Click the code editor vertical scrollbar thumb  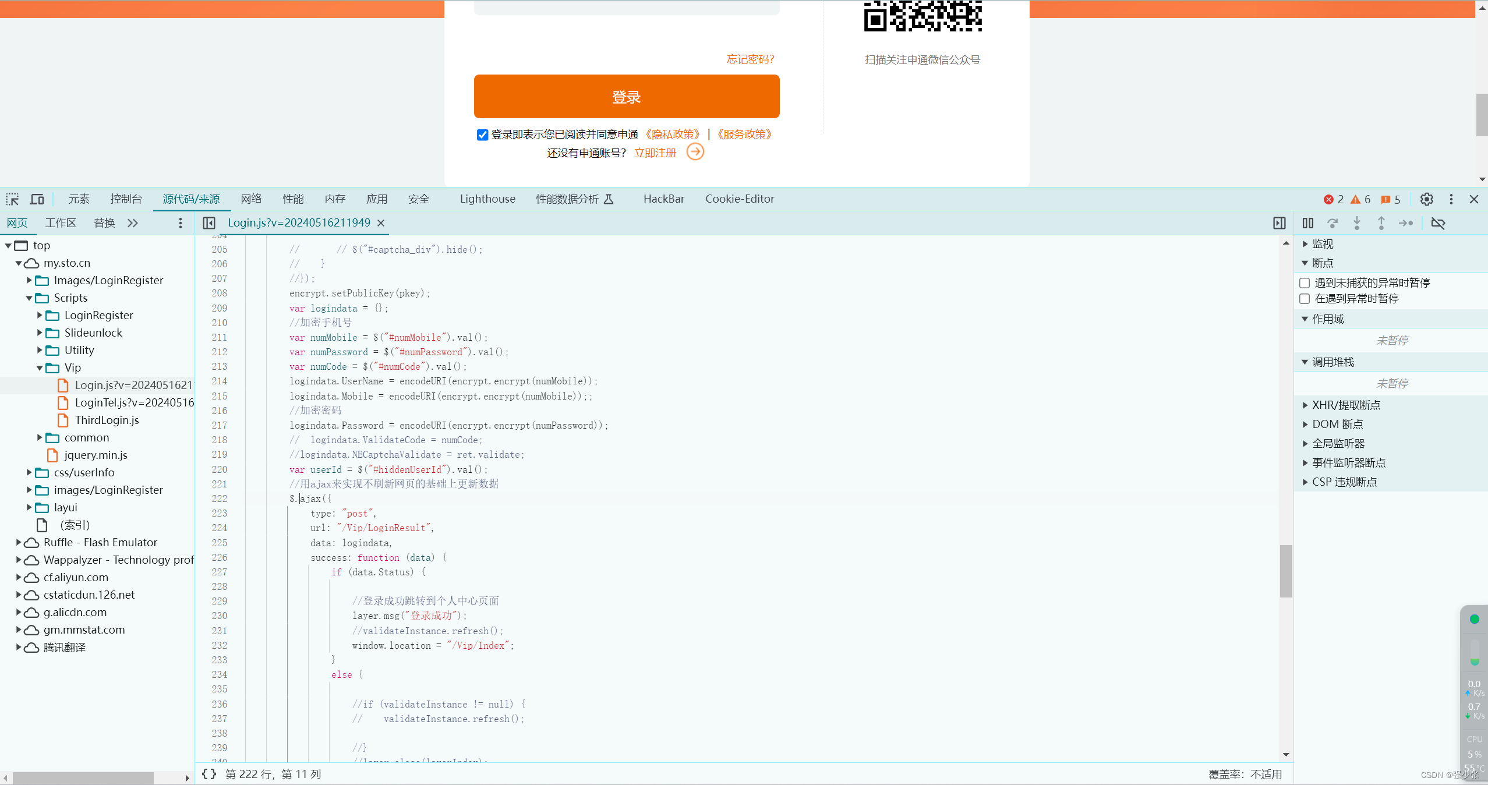(x=1286, y=571)
